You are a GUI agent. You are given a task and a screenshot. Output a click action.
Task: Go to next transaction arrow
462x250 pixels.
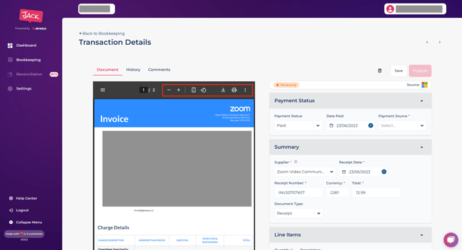click(x=440, y=42)
